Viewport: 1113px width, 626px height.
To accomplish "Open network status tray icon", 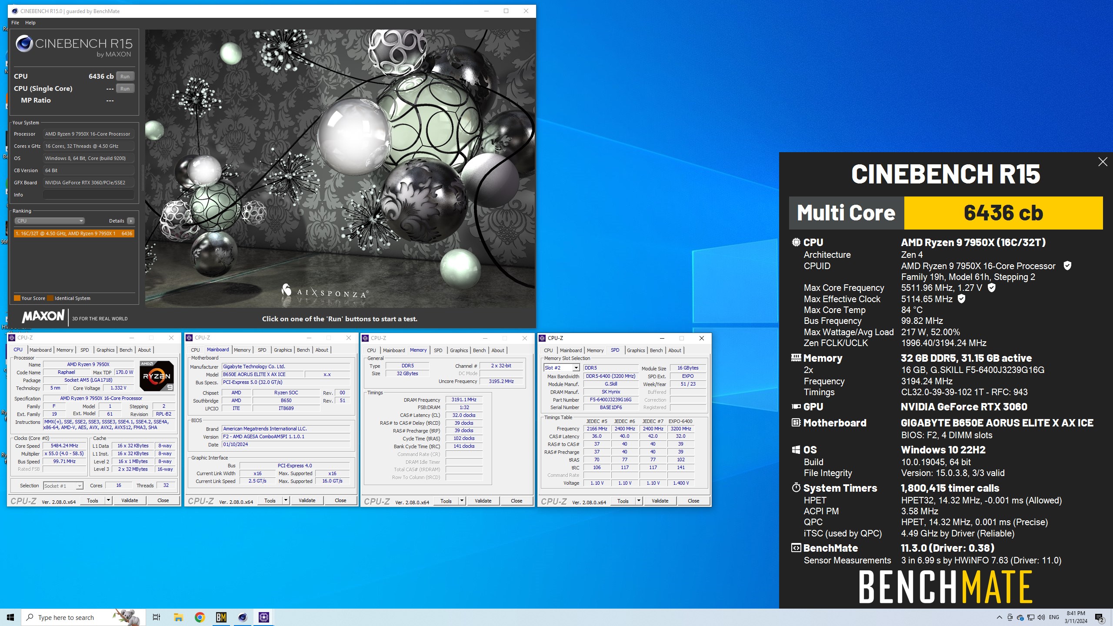I will click(1030, 617).
